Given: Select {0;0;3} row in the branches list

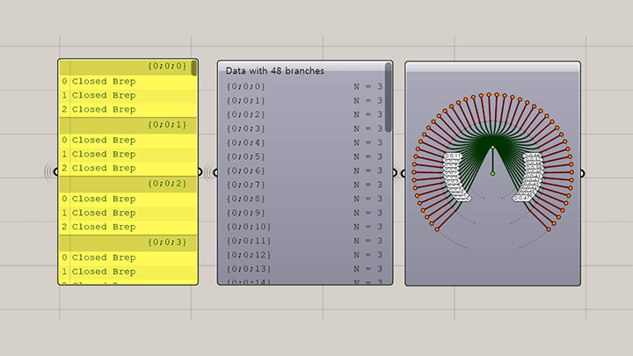Looking at the screenshot, I should pos(304,128).
